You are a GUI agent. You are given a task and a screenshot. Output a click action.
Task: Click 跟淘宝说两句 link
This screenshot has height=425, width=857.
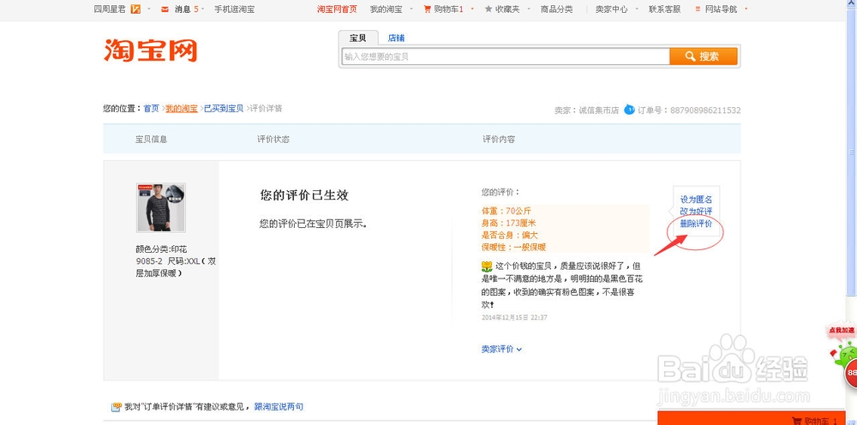click(x=279, y=406)
